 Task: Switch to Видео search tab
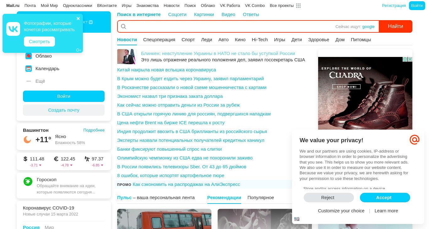[228, 14]
